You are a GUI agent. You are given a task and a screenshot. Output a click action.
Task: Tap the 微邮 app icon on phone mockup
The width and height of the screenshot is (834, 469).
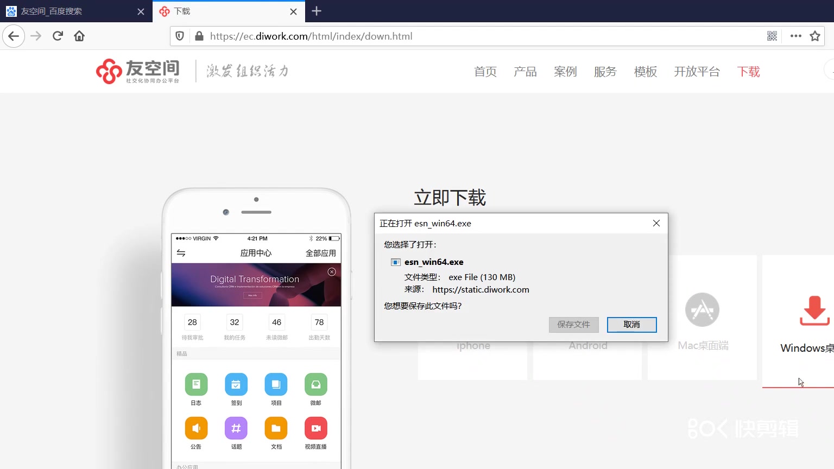(316, 384)
